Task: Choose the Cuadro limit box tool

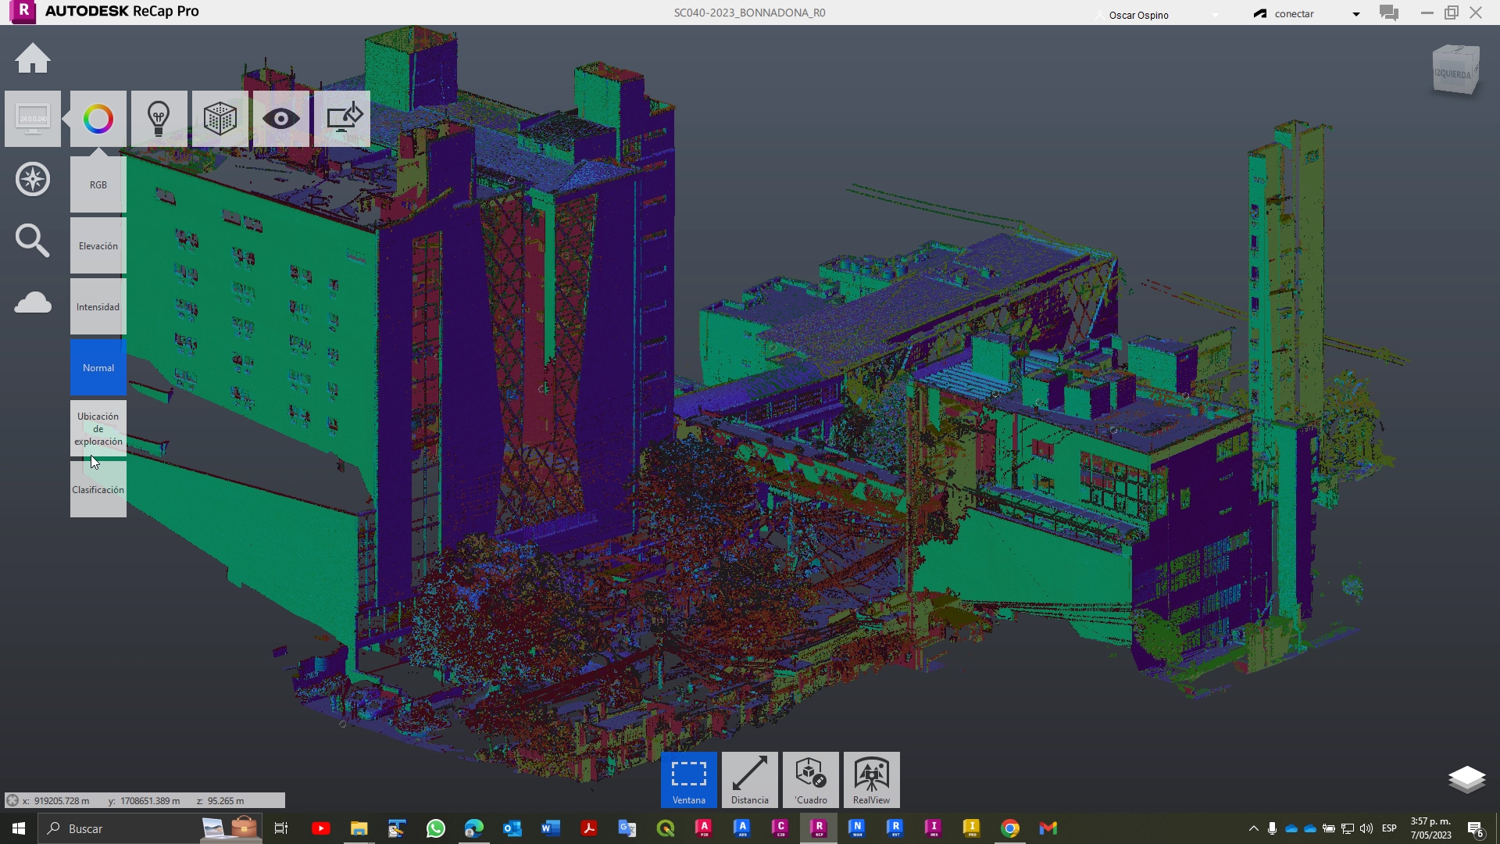Action: click(811, 780)
